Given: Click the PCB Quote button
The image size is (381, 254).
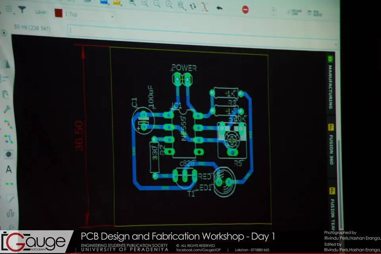Looking at the screenshot, I should click(314, 13).
